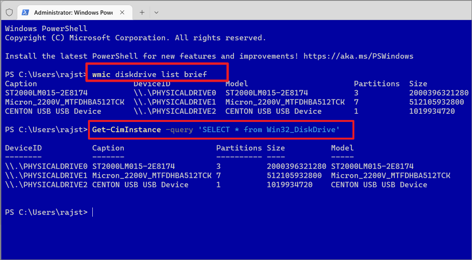
Task: Click the PowerShell icon on the tab
Action: pyautogui.click(x=26, y=12)
